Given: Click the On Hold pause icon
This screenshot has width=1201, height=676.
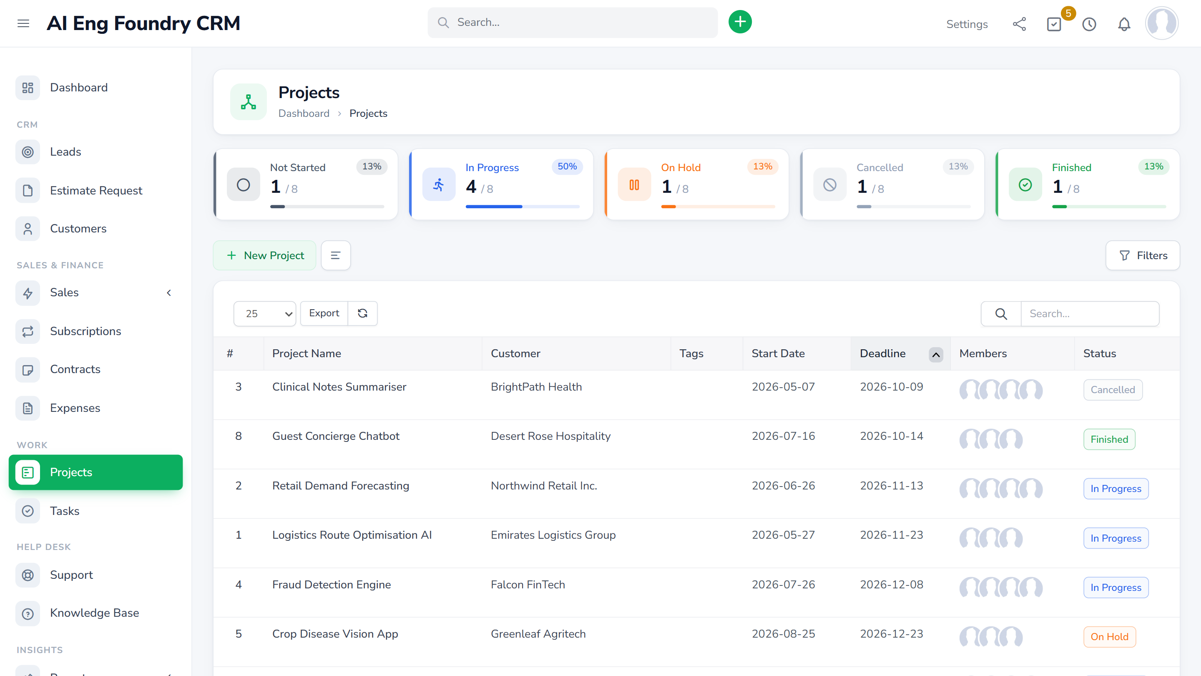Looking at the screenshot, I should (x=634, y=185).
